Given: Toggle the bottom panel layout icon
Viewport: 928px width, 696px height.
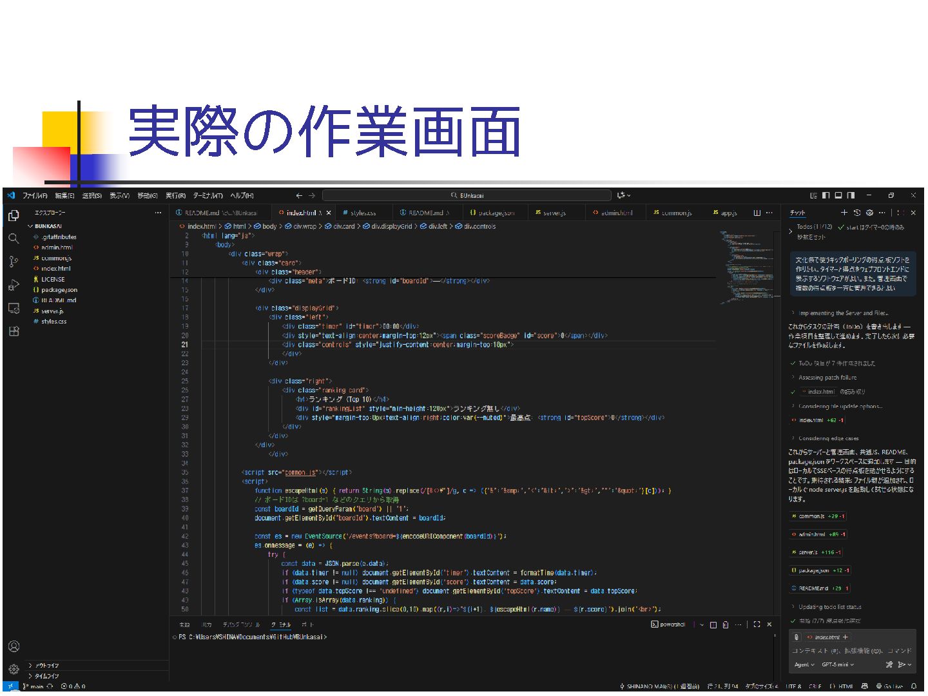Looking at the screenshot, I should pos(838,195).
